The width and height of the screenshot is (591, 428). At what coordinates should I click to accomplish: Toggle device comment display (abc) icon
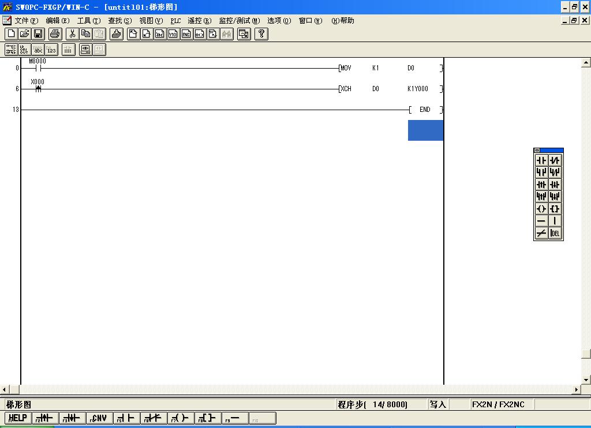click(38, 50)
